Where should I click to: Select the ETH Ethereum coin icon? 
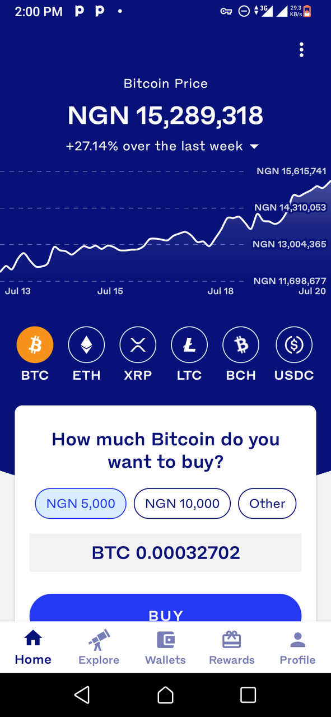point(86,345)
